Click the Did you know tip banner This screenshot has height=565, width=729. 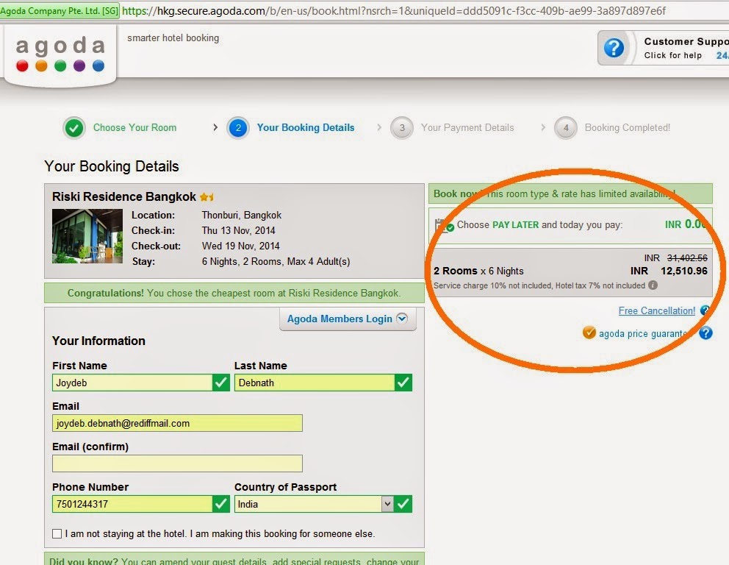pyautogui.click(x=234, y=559)
